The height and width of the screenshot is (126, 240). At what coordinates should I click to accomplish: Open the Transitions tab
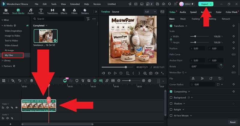(x=52, y=11)
